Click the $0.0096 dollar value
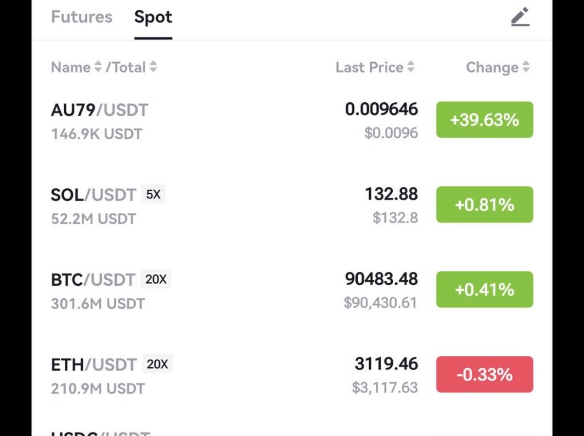This screenshot has width=584, height=436. click(x=391, y=133)
